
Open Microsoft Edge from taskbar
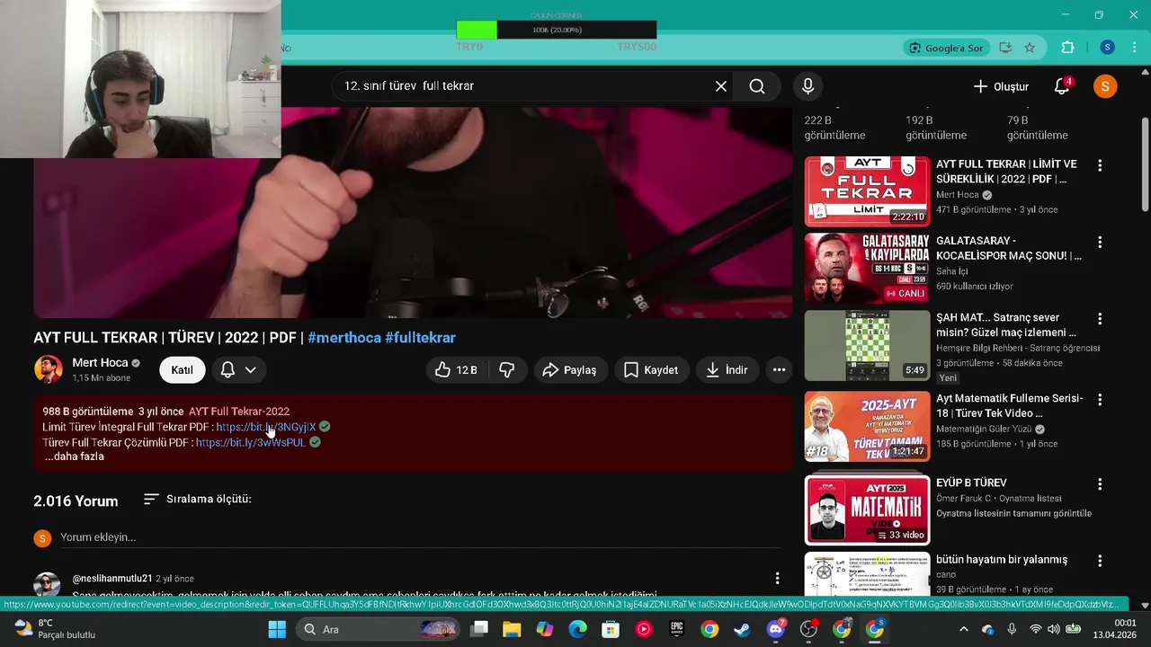tap(577, 629)
